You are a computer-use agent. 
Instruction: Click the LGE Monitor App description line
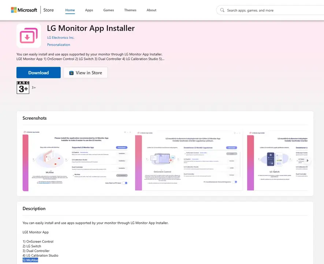[36, 232]
